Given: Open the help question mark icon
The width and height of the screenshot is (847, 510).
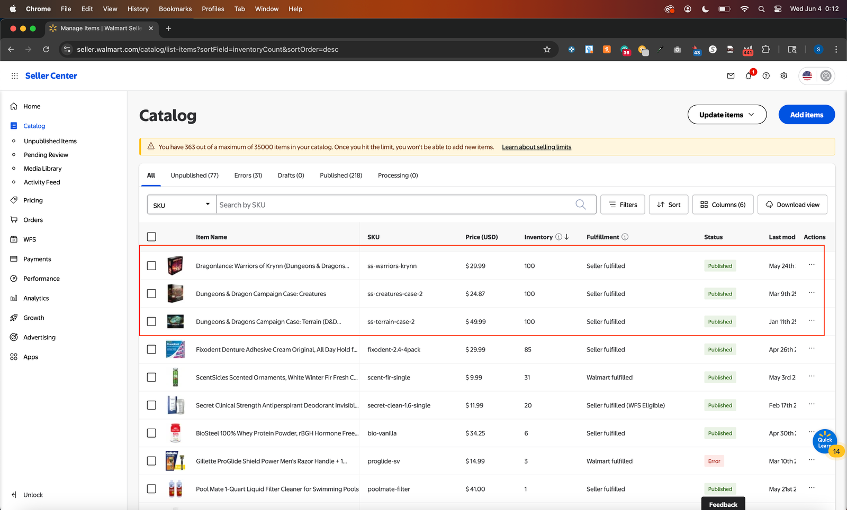Looking at the screenshot, I should point(766,76).
